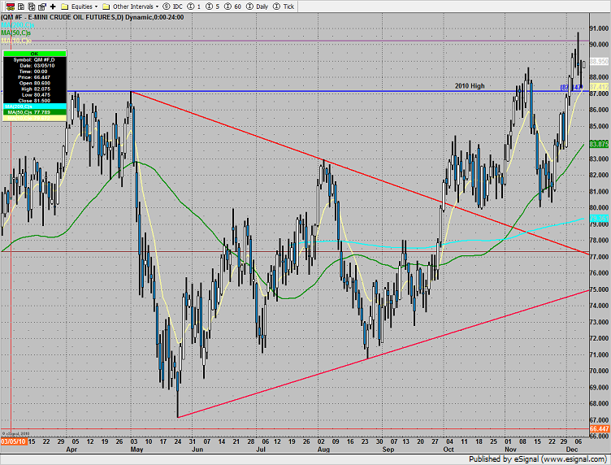
Task: Click the second toolbar icon with arrows
Action: point(21,7)
